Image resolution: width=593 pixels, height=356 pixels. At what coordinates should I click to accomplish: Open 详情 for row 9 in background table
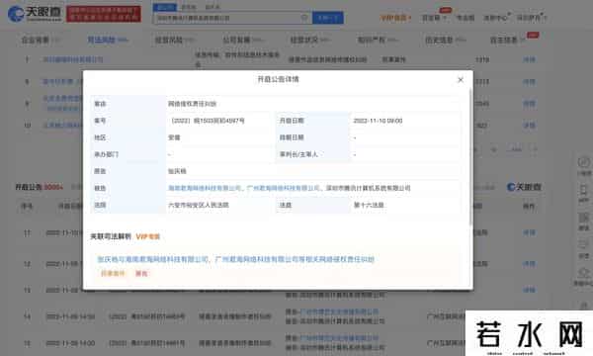coord(529,104)
